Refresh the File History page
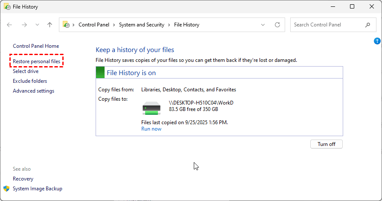The height and width of the screenshot is (201, 382). click(x=277, y=25)
